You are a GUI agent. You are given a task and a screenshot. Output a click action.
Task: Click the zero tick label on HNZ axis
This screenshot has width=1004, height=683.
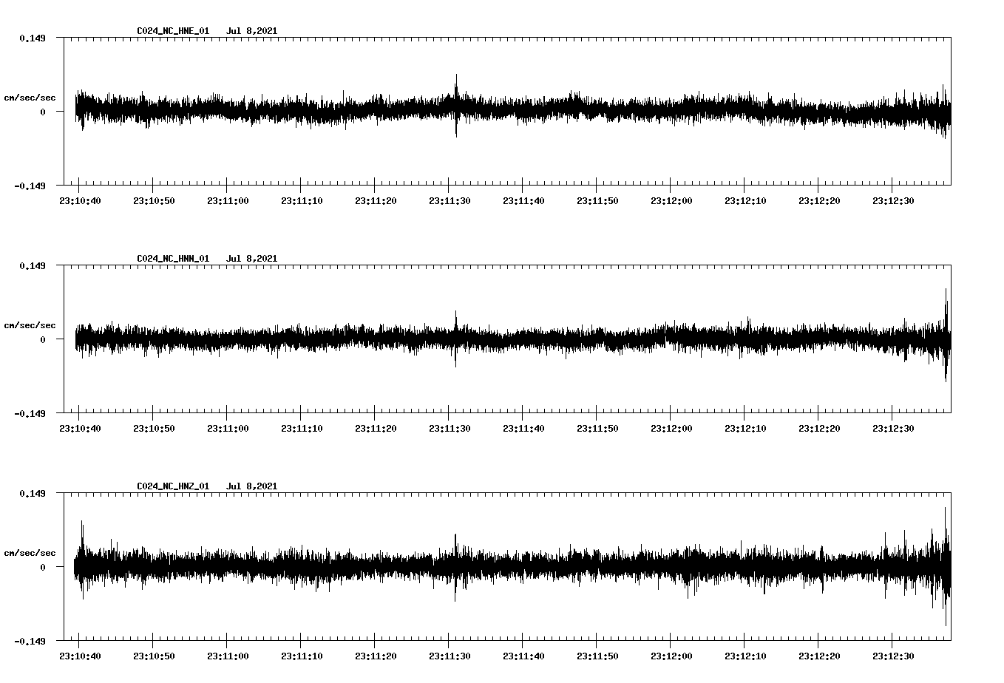(43, 567)
